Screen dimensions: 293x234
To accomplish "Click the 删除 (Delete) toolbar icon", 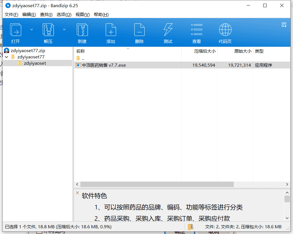I will [x=139, y=30].
